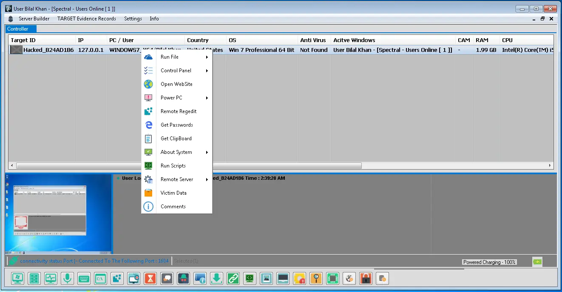
Task: Click the microphone icon in the bottom toolbar
Action: [67, 278]
